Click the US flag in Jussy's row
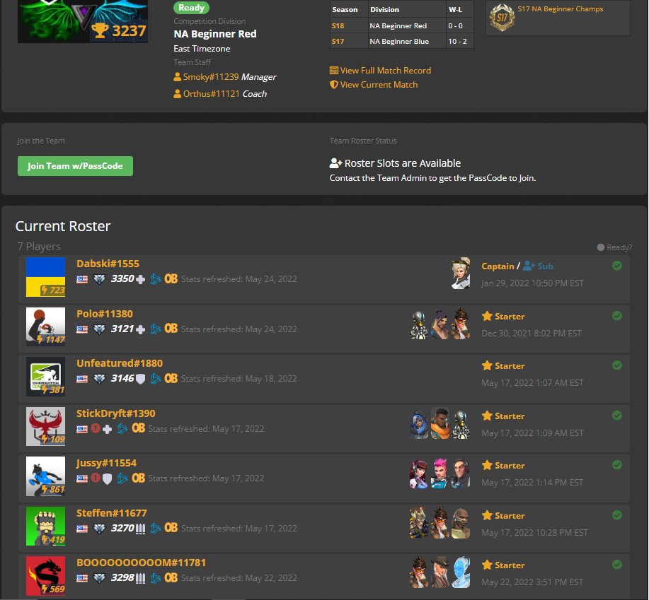The image size is (649, 600). point(82,478)
